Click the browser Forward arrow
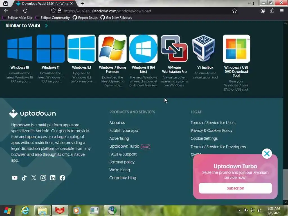 coord(16,11)
